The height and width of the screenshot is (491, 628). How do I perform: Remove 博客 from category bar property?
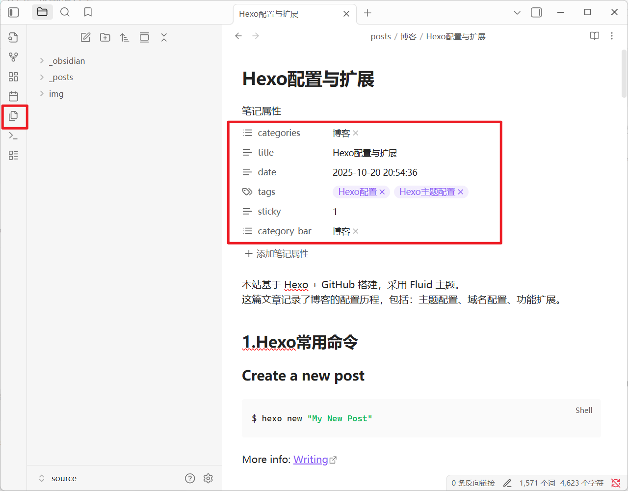point(356,231)
